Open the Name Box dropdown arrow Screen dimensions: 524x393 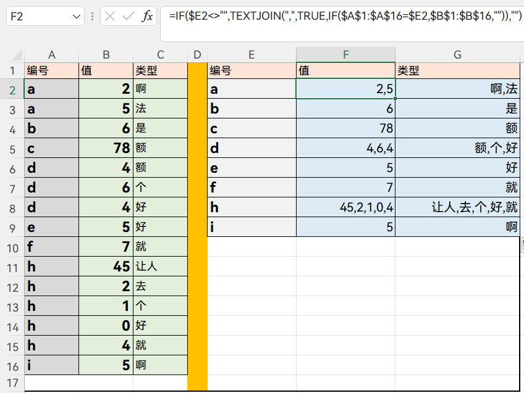click(77, 17)
